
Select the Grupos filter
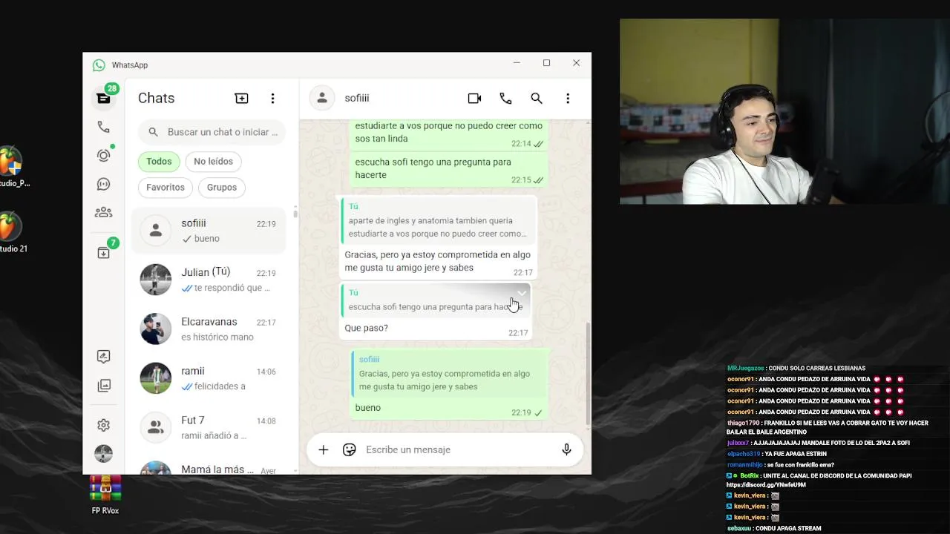(221, 187)
